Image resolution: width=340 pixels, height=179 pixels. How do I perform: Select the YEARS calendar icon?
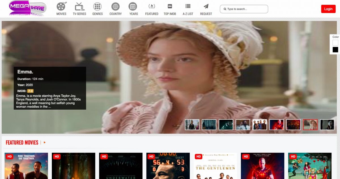coord(133,7)
